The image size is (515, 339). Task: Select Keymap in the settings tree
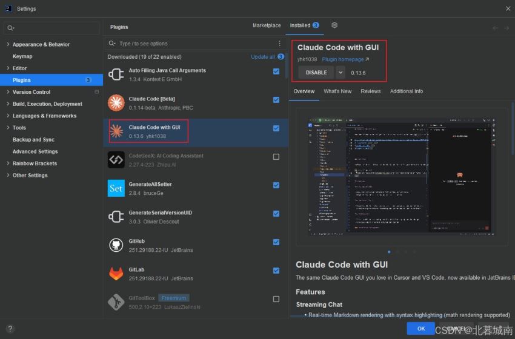(22, 56)
